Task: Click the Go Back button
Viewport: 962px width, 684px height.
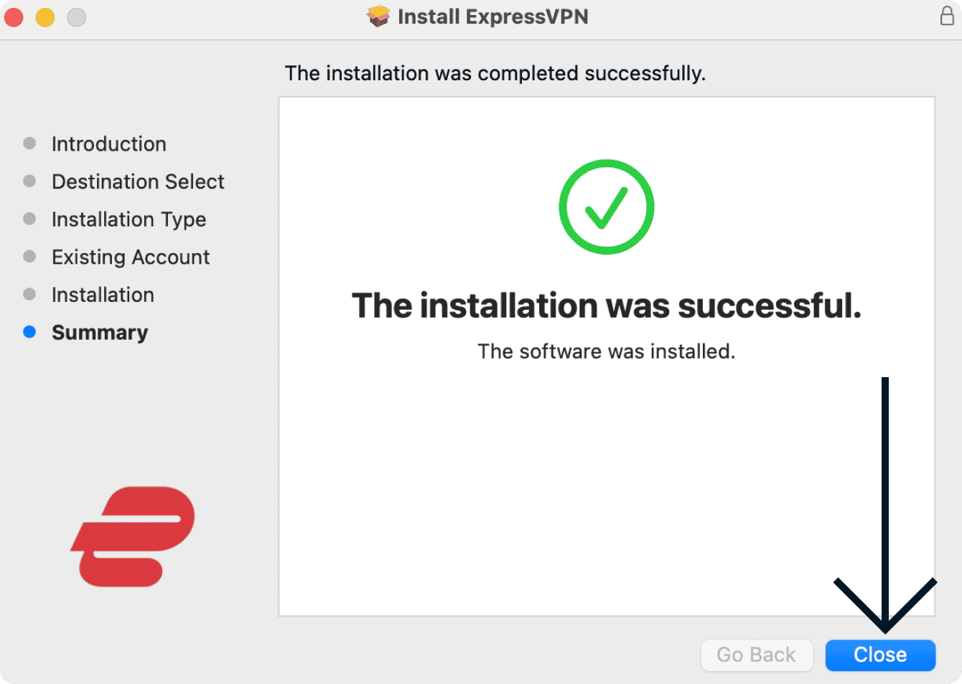Action: pyautogui.click(x=756, y=655)
